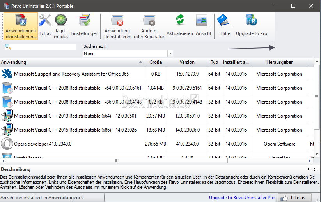Select Visual C++ 2008 x64 entry icon
Viewport: 321px width, 202px height.
tap(7, 88)
